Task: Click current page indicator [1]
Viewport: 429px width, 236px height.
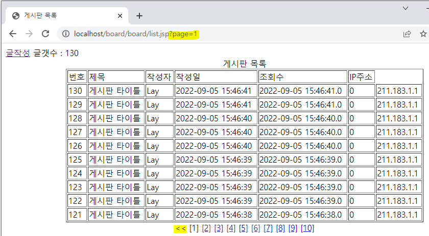Action: pyautogui.click(x=194, y=228)
